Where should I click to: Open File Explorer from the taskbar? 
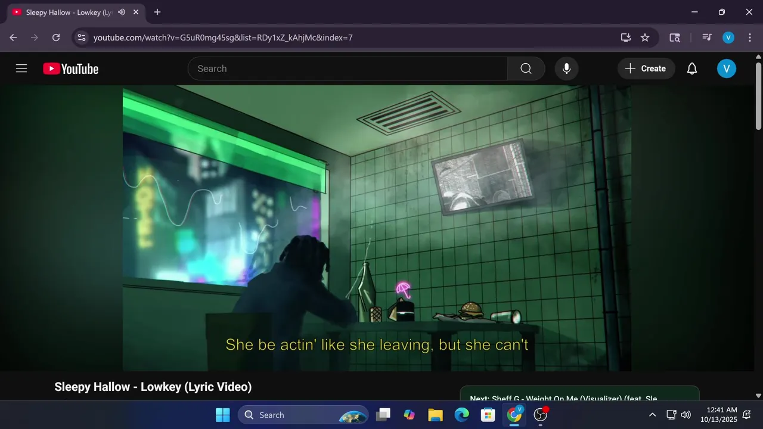point(436,415)
